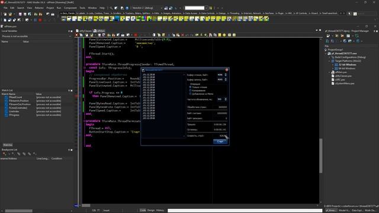Switch to the Design view tab
This screenshot has height=213, width=379.
coord(151,211)
